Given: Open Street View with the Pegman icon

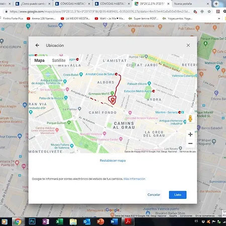Looking at the screenshot, I should click(190, 119).
